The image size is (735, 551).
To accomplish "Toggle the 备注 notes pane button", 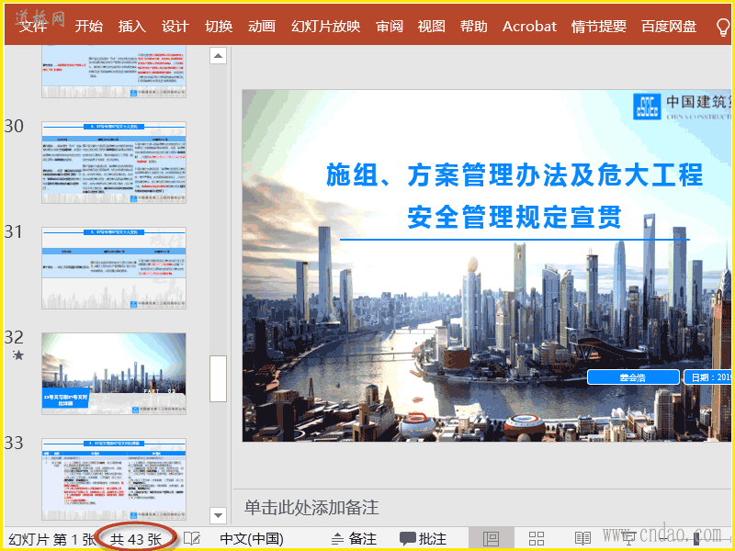I will (x=354, y=539).
